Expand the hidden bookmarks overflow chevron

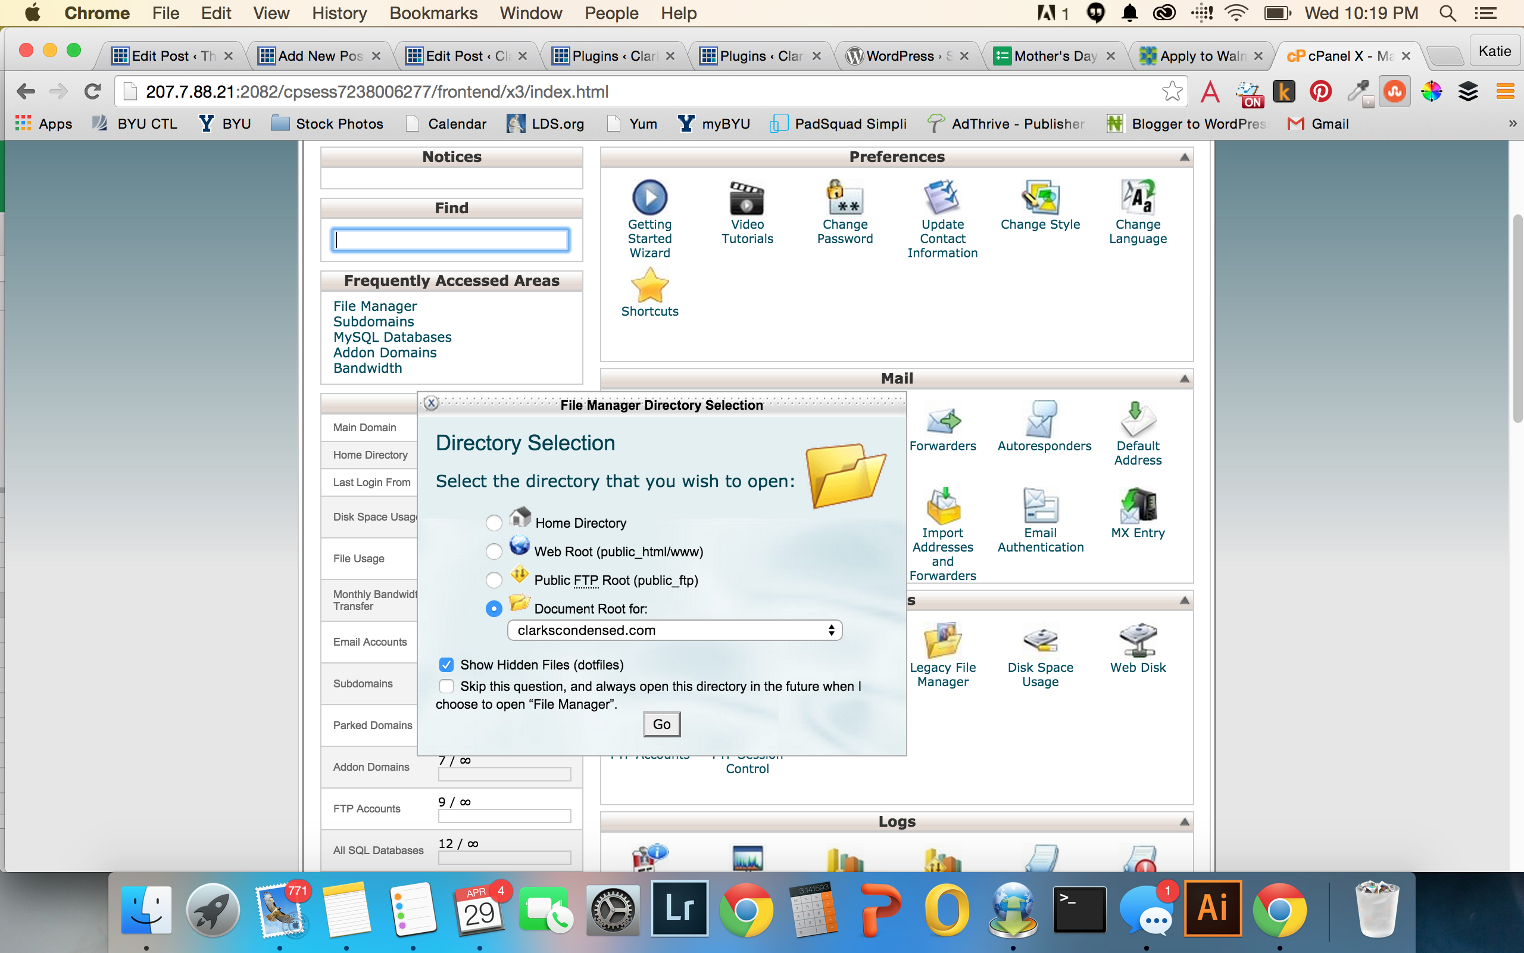point(1512,123)
